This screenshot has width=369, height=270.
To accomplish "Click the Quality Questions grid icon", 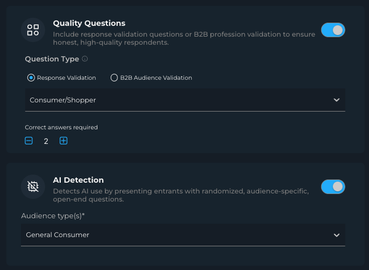I will coord(33,30).
